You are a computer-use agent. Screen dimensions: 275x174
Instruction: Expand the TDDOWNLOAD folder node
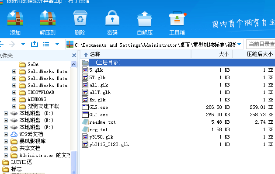click(14, 92)
